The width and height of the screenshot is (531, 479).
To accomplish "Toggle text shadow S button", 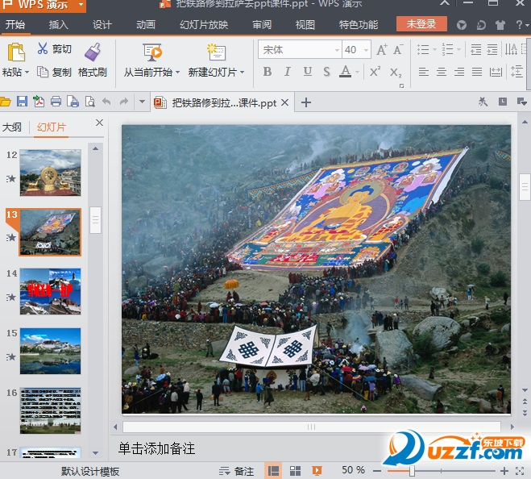I will coord(326,72).
